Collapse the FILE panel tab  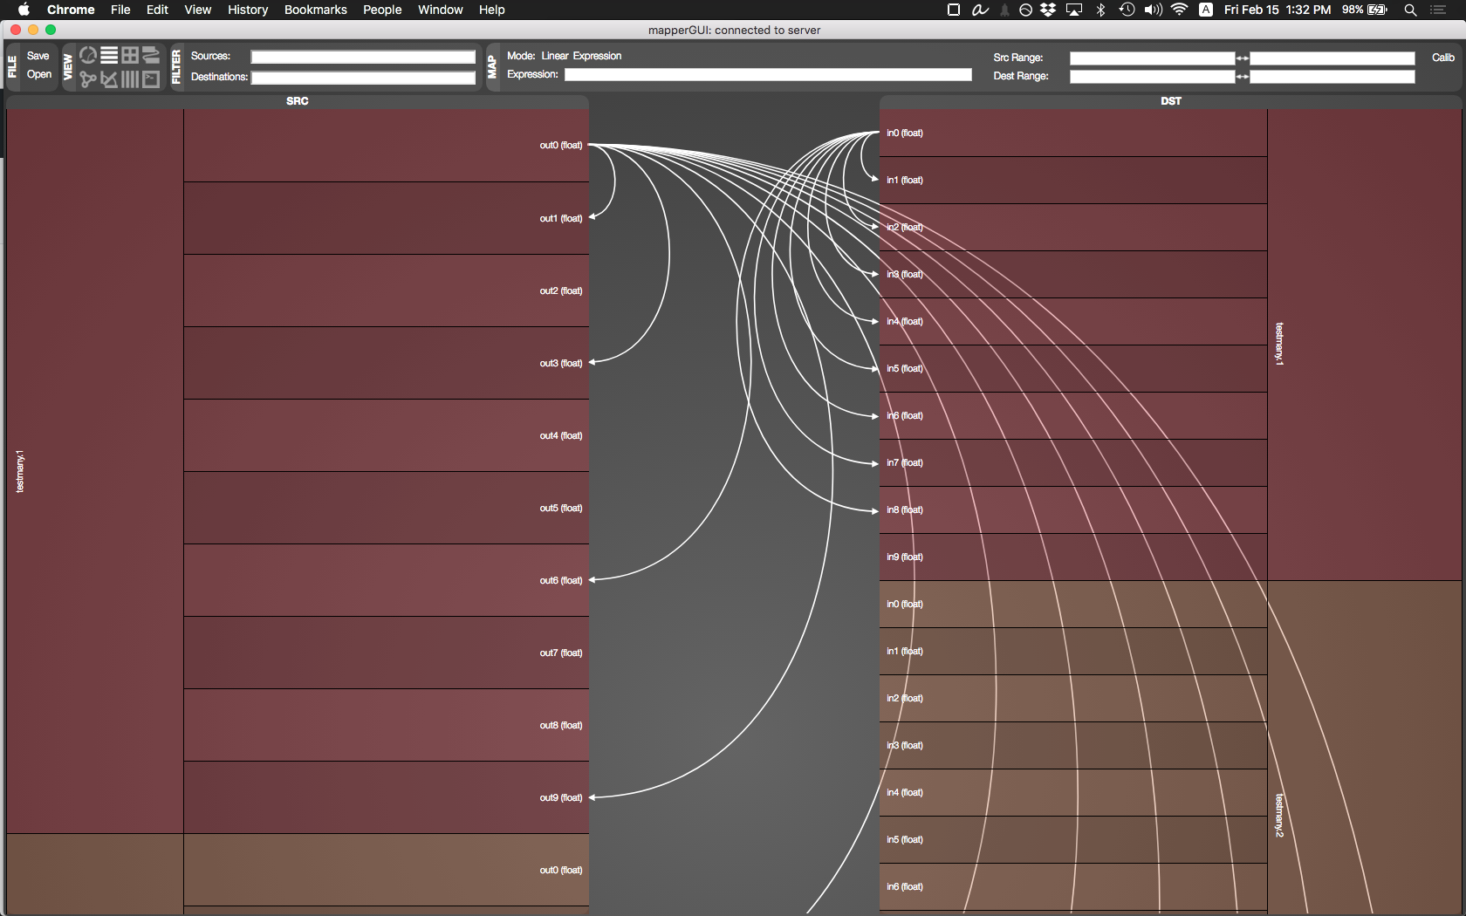11,65
